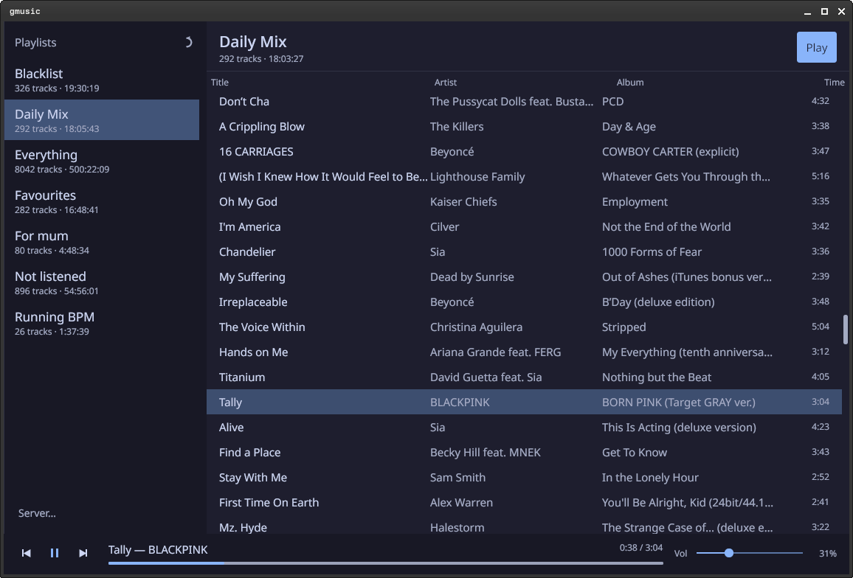Screen dimensions: 853x578
Task: Click artist David Guetta feat. Sia
Action: (486, 377)
